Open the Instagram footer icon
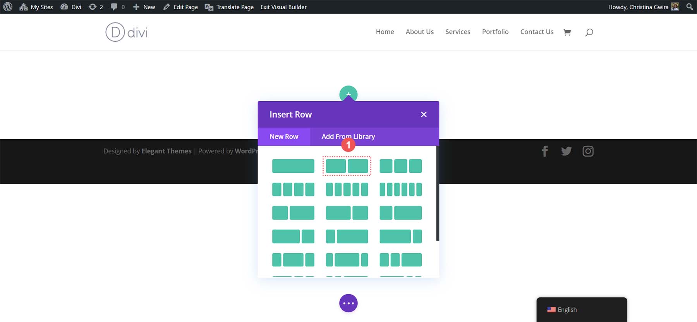This screenshot has width=697, height=322. tap(588, 151)
